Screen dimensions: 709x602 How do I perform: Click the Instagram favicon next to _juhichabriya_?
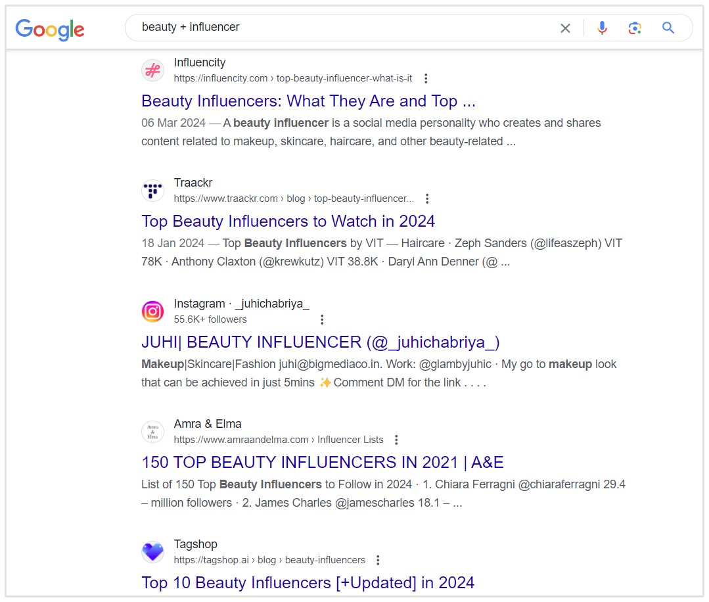152,311
